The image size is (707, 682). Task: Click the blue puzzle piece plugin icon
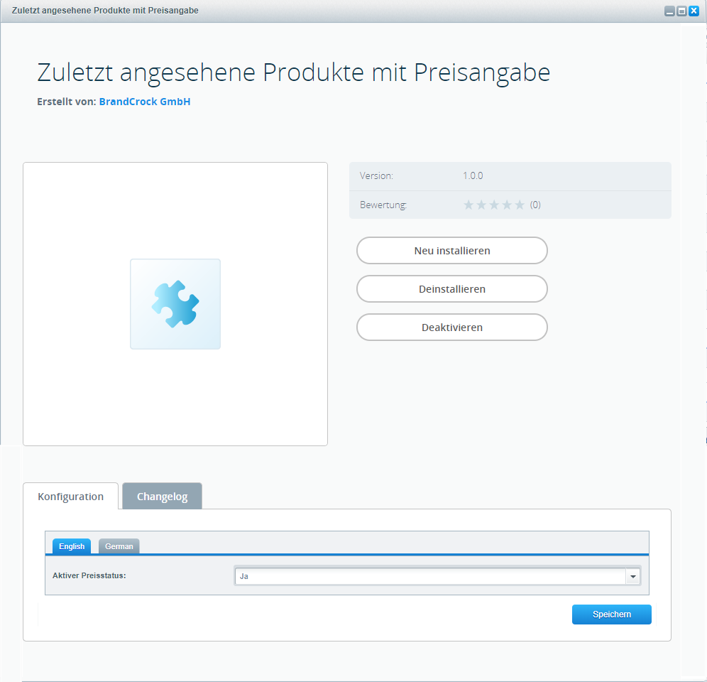(x=175, y=304)
